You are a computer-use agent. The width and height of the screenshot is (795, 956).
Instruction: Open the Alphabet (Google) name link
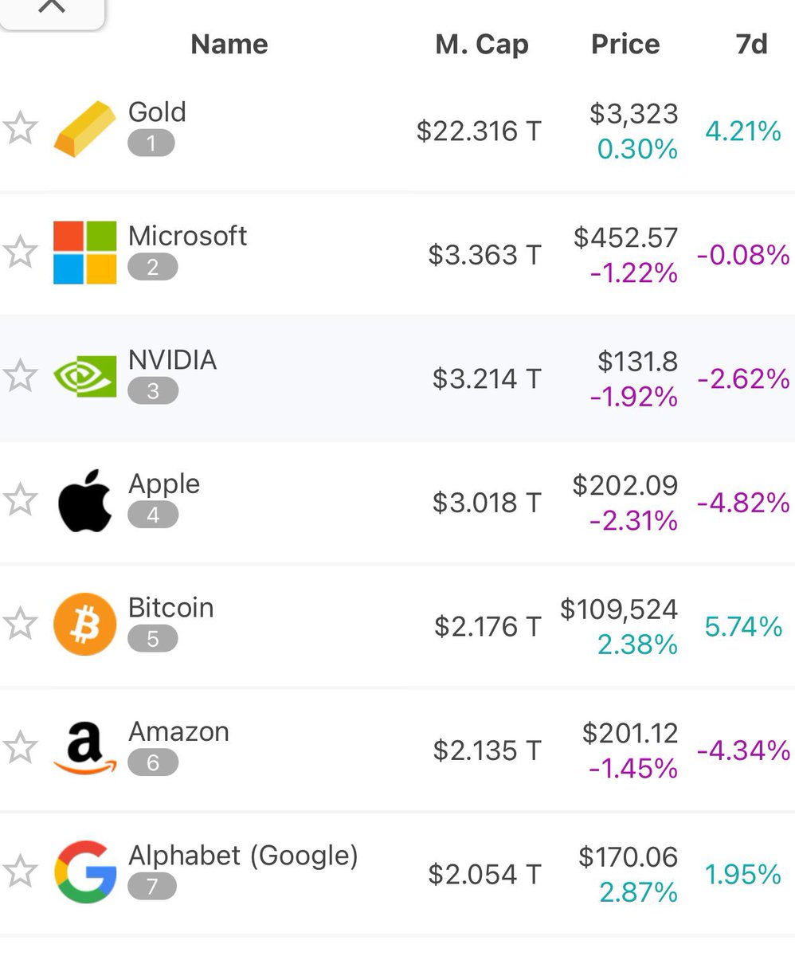click(x=243, y=856)
